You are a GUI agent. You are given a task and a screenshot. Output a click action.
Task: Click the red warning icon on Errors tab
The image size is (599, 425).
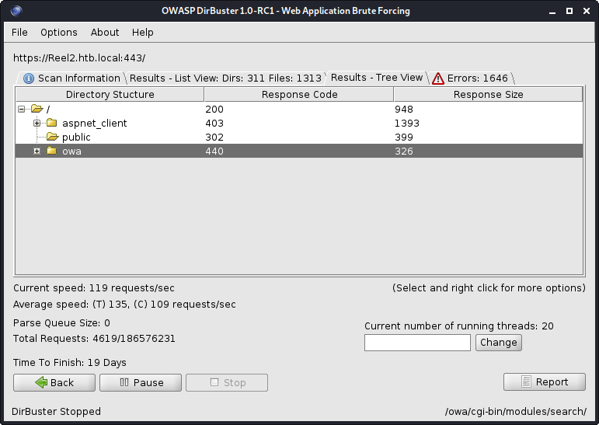438,78
